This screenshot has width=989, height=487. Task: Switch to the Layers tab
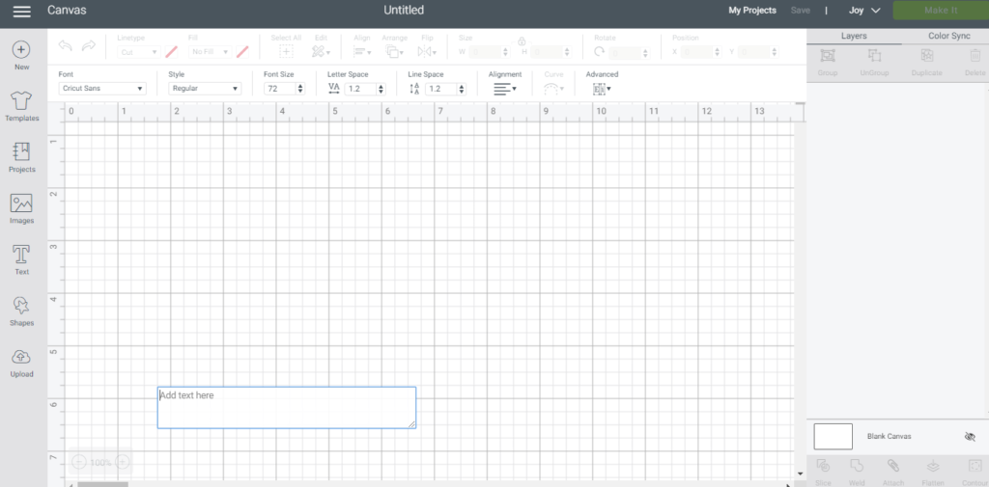pyautogui.click(x=854, y=36)
